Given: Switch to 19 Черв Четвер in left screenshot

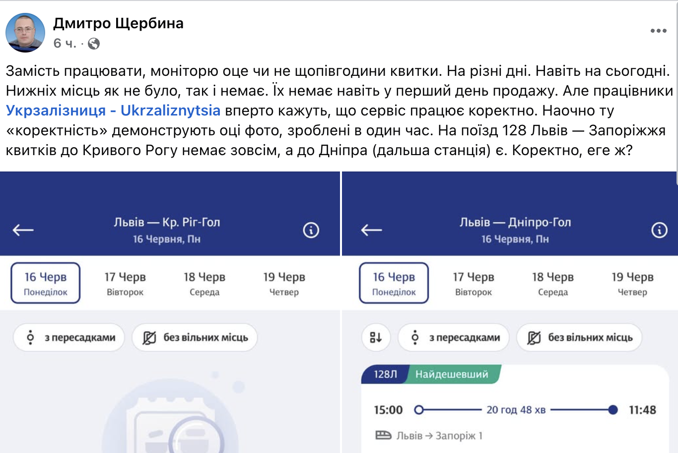Looking at the screenshot, I should [284, 283].
